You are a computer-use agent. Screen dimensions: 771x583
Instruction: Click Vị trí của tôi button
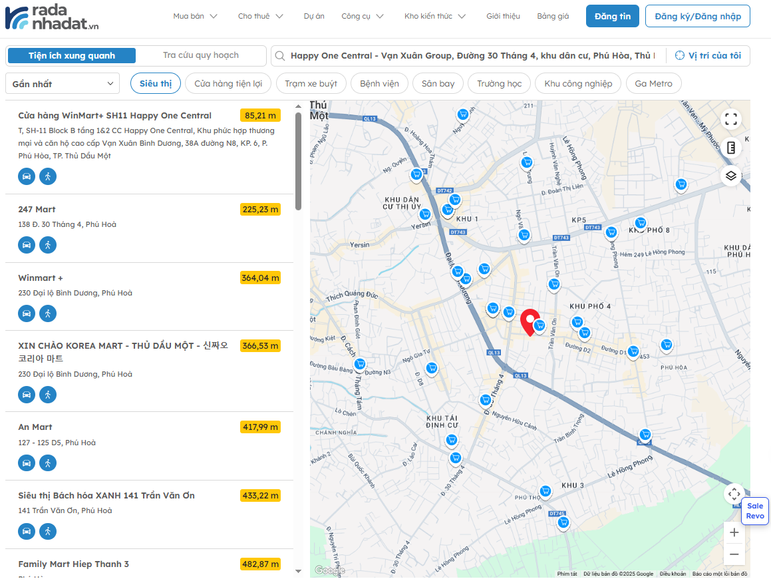(x=708, y=56)
